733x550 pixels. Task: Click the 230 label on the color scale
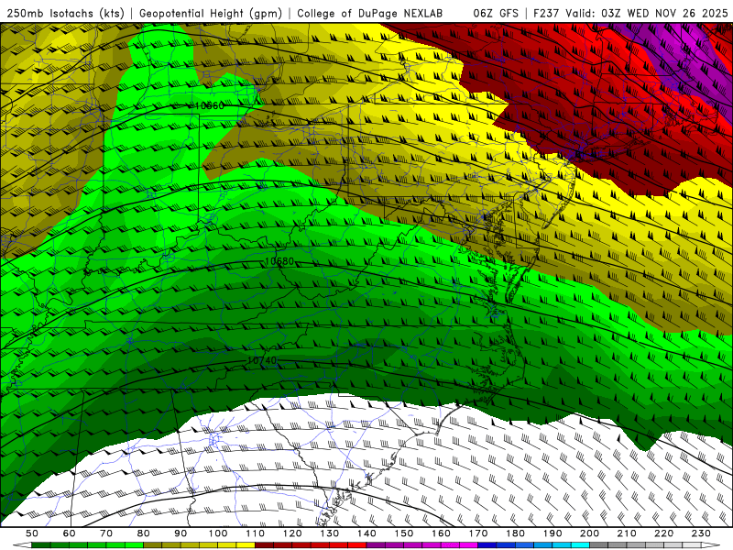pos(701,533)
